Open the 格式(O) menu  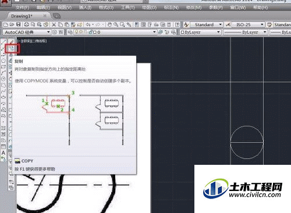point(106,8)
